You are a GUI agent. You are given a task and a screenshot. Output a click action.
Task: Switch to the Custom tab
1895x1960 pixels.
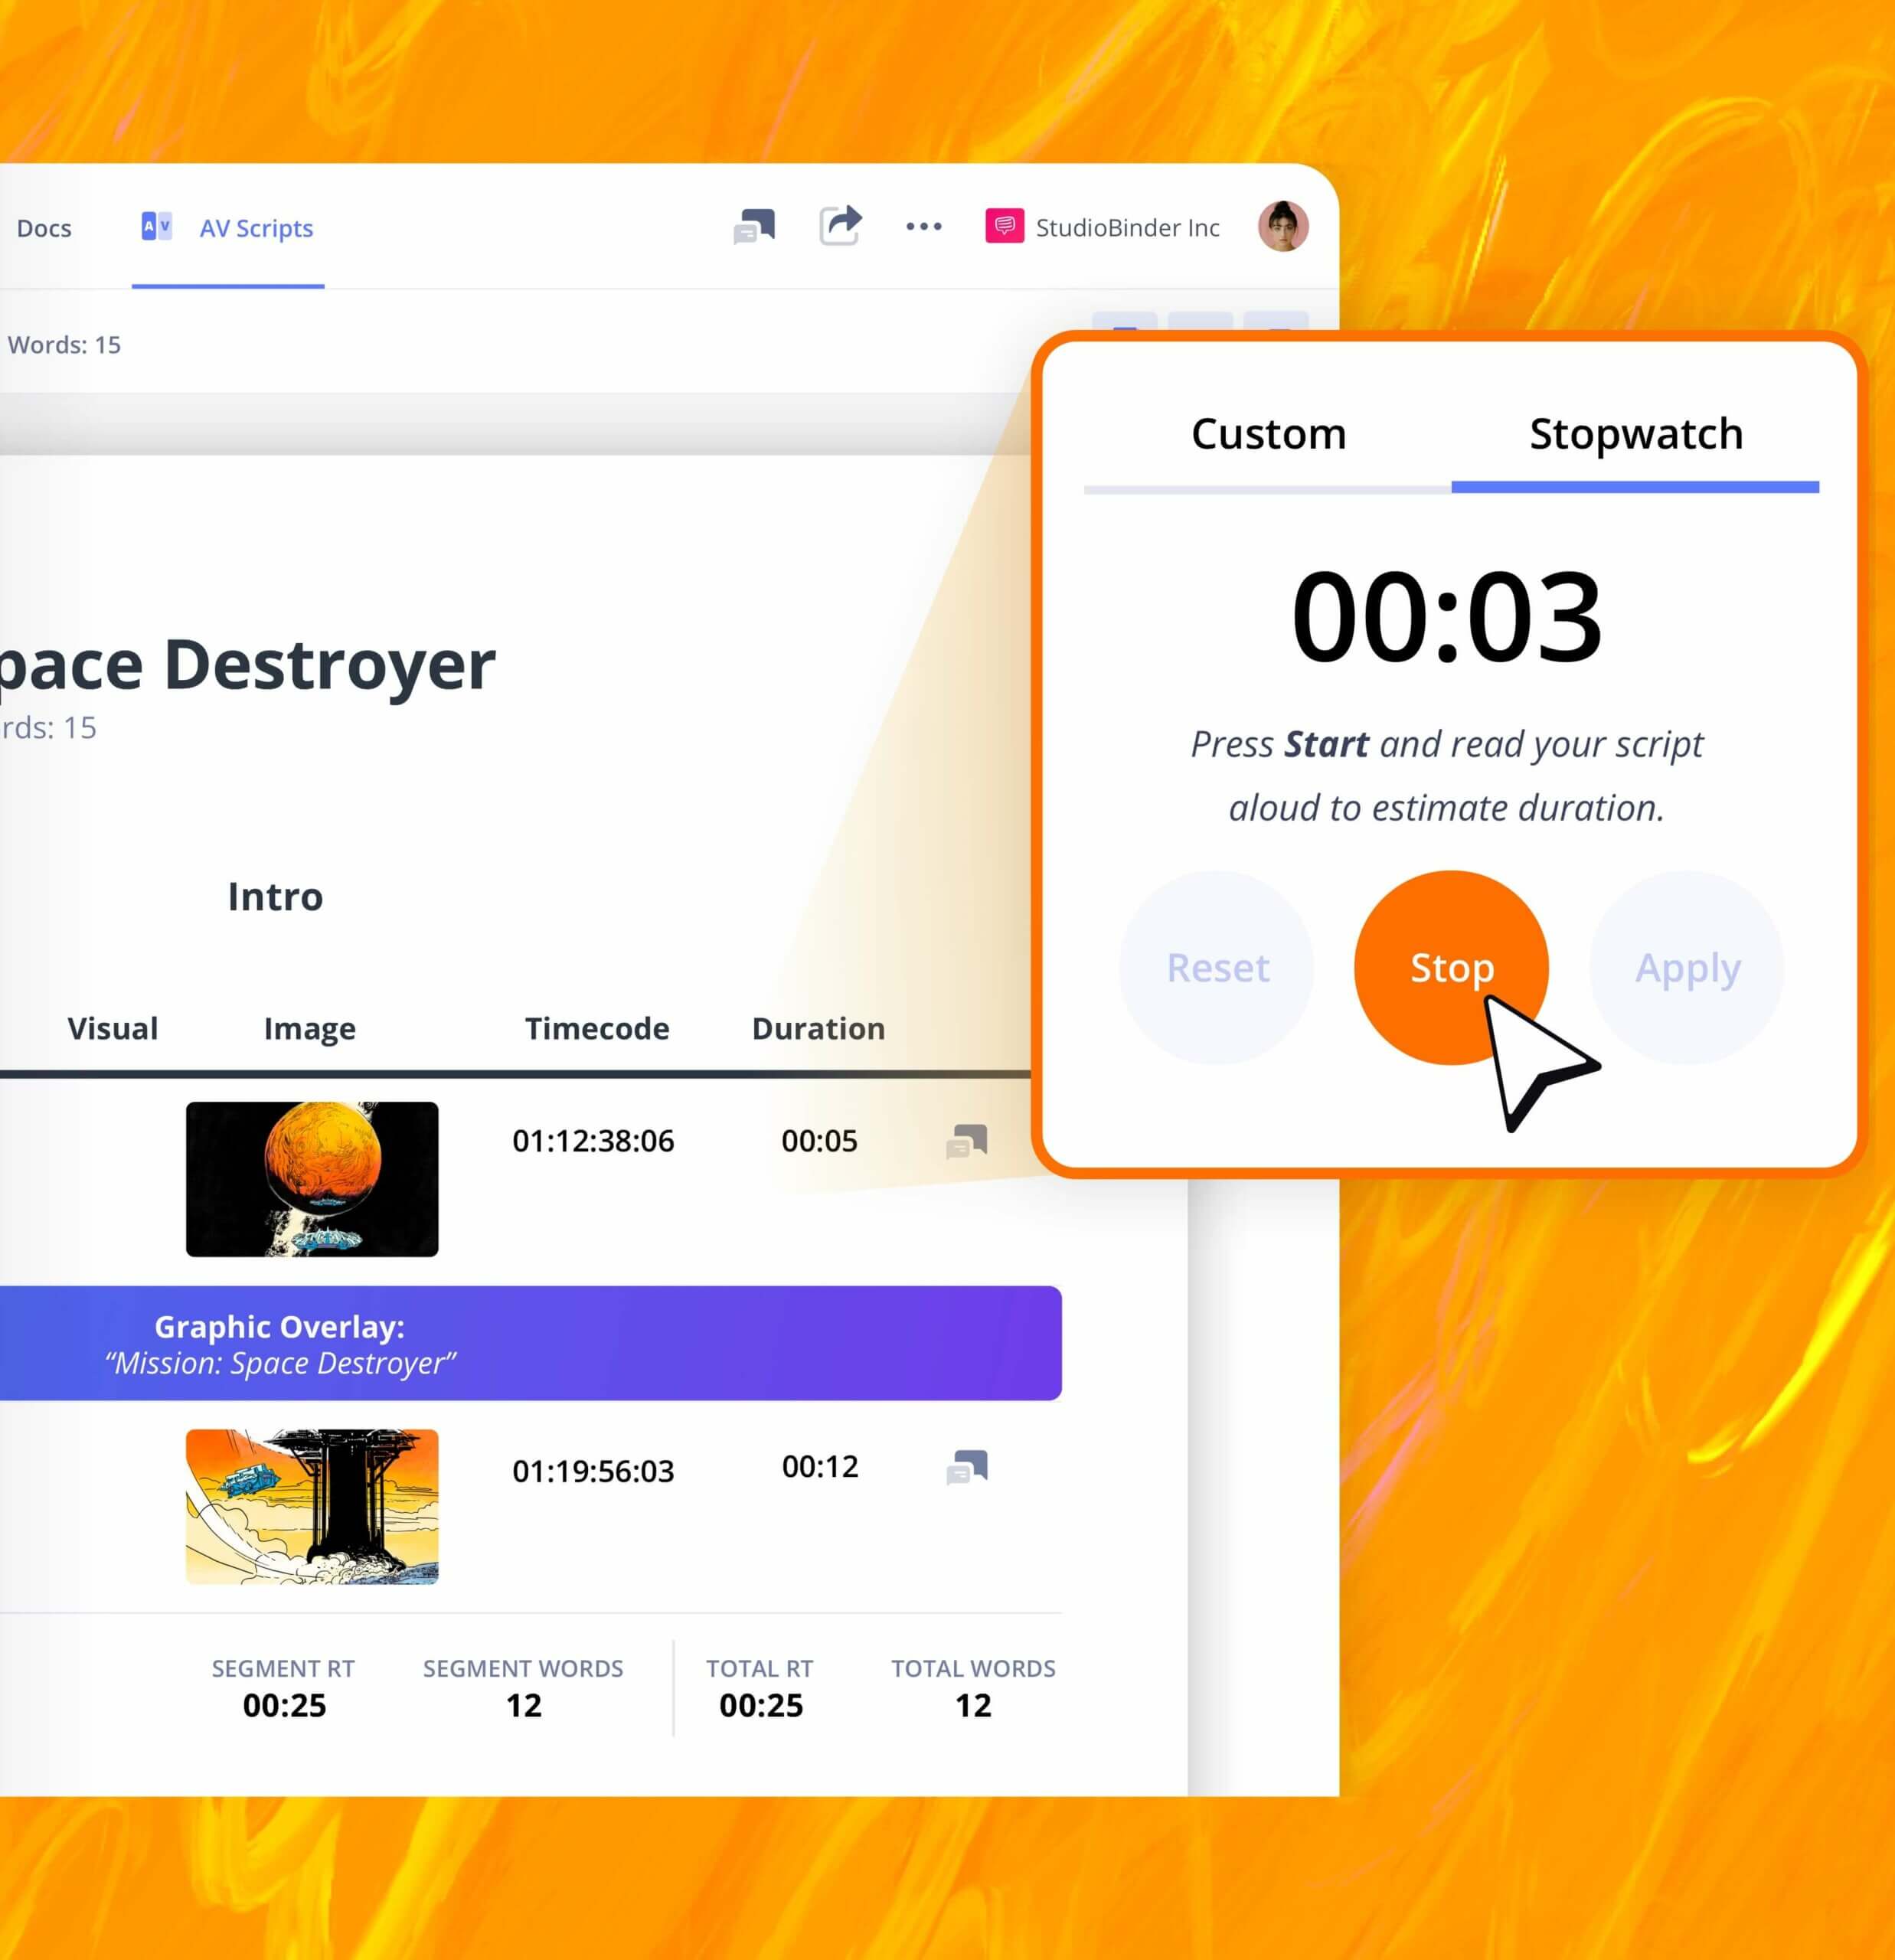1268,434
